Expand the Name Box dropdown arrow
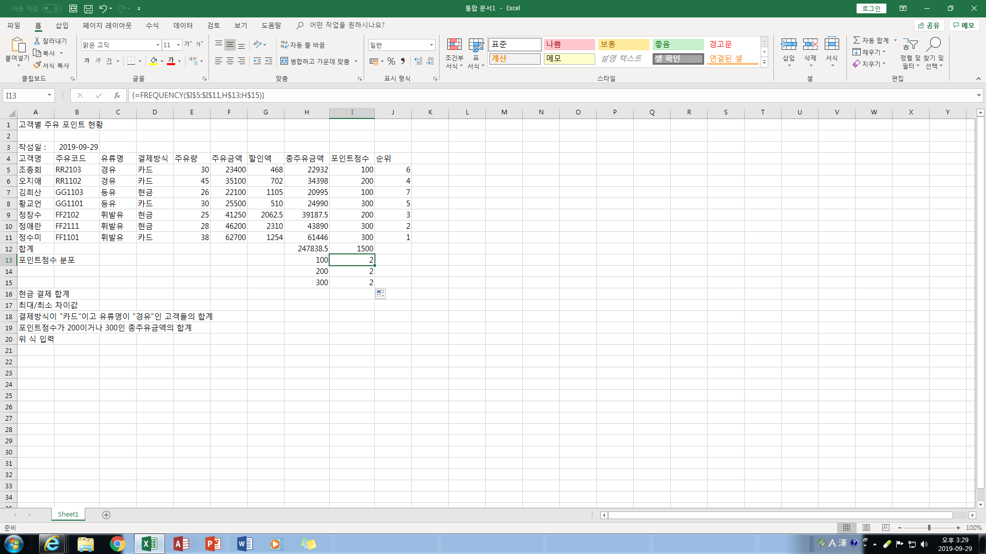The width and height of the screenshot is (986, 554). click(49, 95)
